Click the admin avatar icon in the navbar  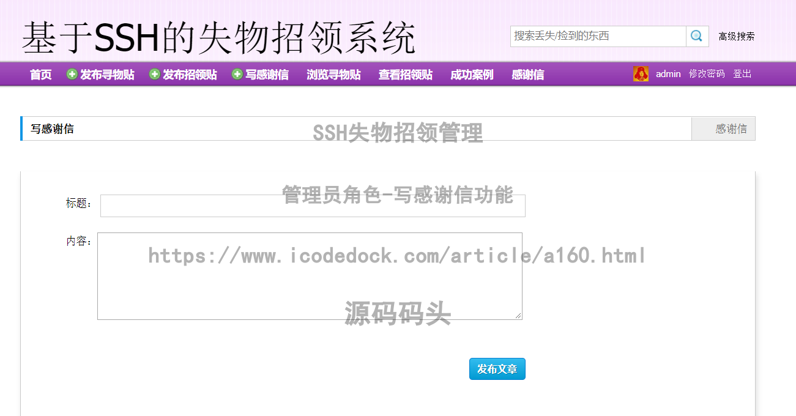pos(641,73)
